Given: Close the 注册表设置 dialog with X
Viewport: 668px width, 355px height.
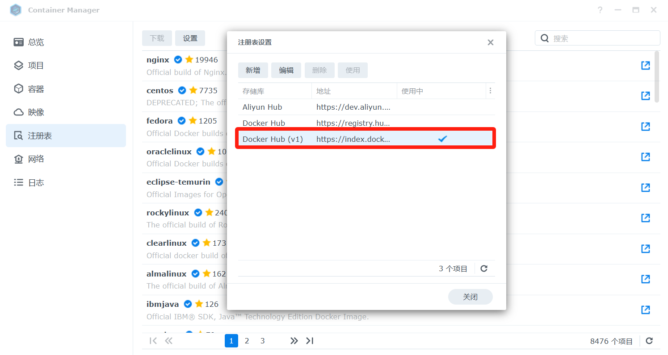Looking at the screenshot, I should tap(490, 42).
